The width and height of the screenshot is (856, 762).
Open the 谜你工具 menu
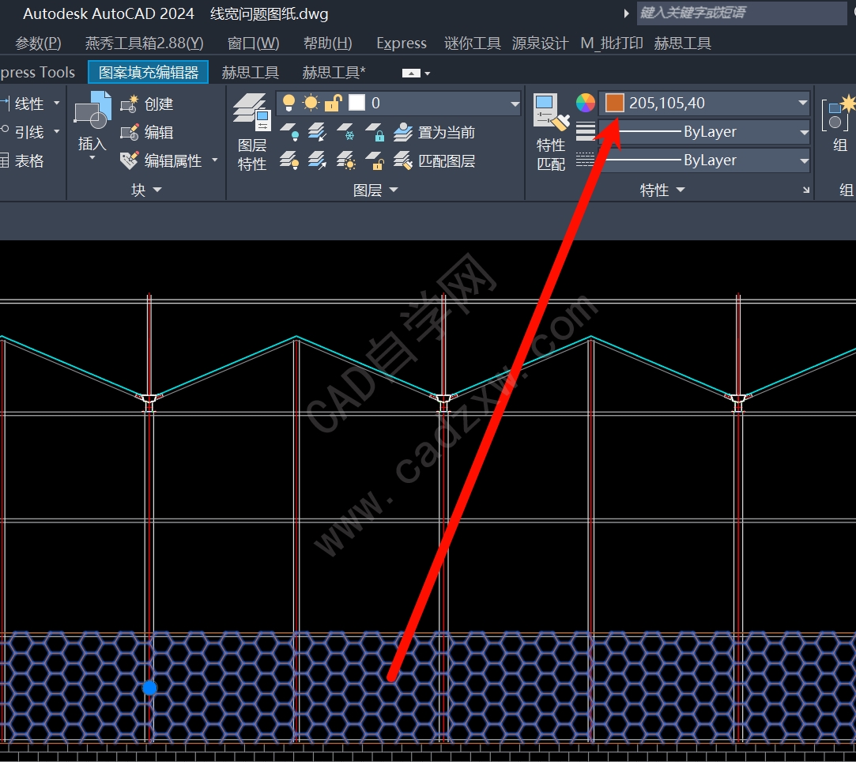[x=472, y=43]
